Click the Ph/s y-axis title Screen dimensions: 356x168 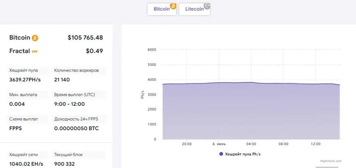pos(143,94)
